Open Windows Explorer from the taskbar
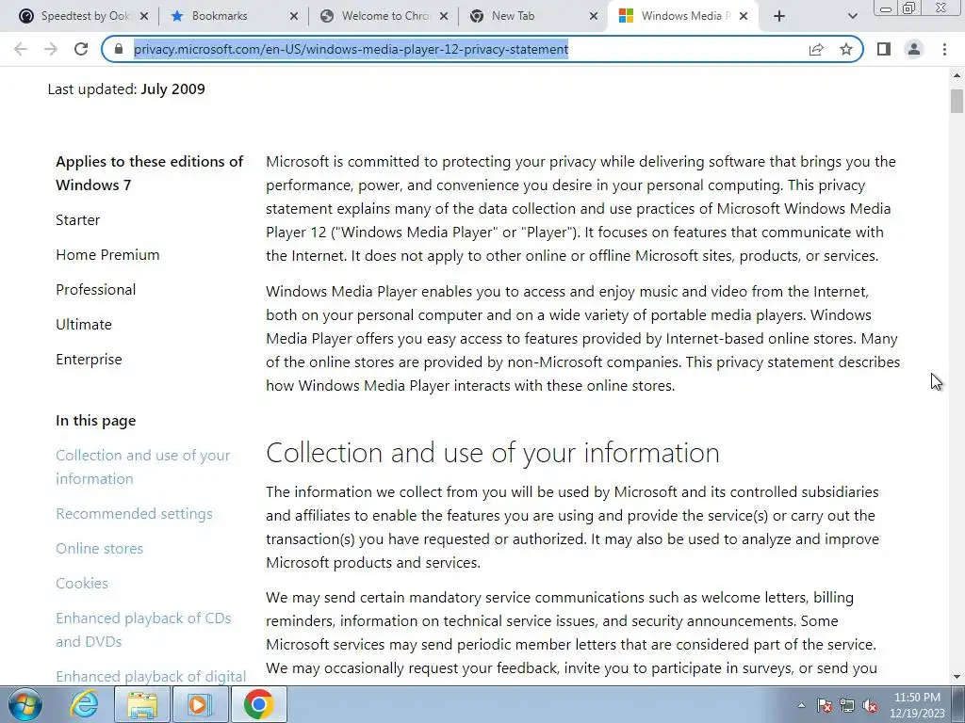This screenshot has height=723, width=965. 142,704
